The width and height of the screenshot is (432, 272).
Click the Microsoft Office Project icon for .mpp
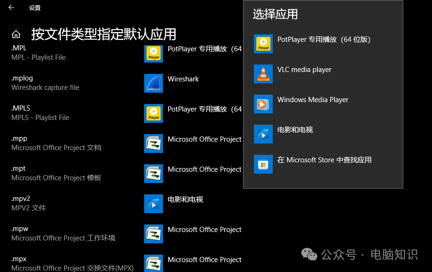[154, 144]
